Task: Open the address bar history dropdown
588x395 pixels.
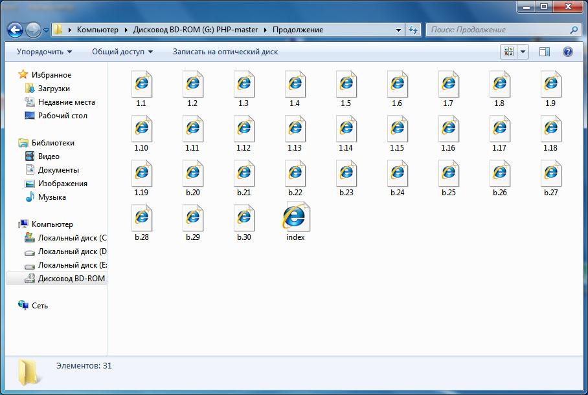Action: [398, 30]
